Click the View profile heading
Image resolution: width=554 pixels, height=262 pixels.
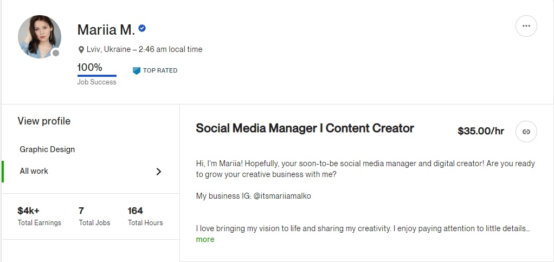click(44, 121)
